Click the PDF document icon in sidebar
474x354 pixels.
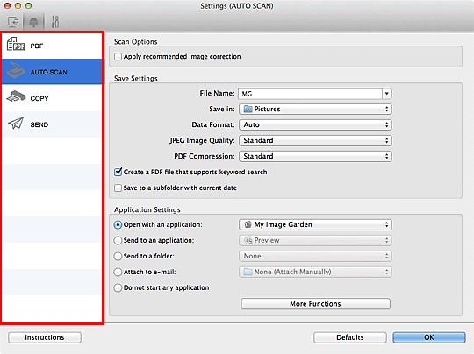click(16, 45)
